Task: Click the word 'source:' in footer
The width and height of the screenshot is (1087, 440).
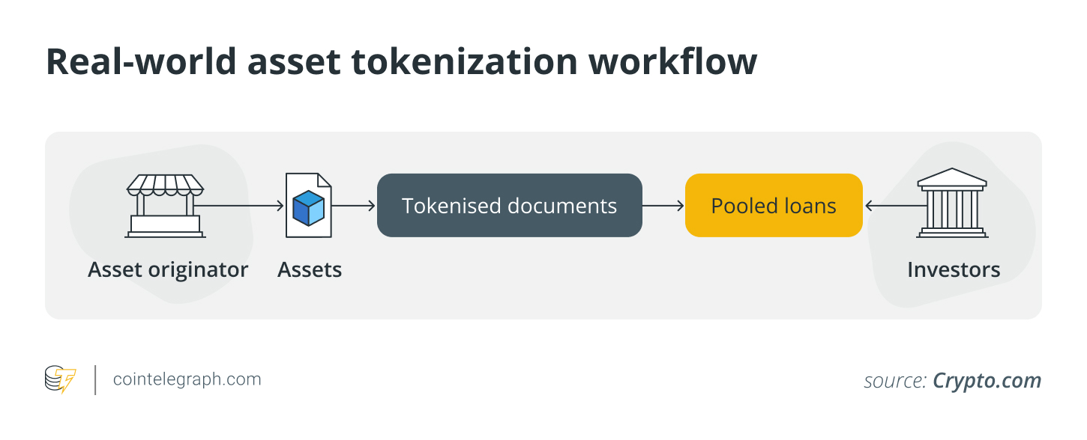Action: [895, 381]
